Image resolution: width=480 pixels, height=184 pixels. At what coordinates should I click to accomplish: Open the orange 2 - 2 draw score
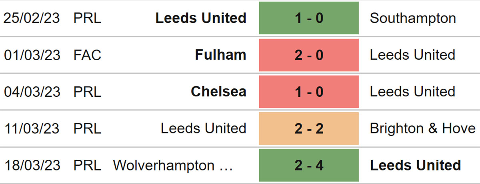(309, 128)
